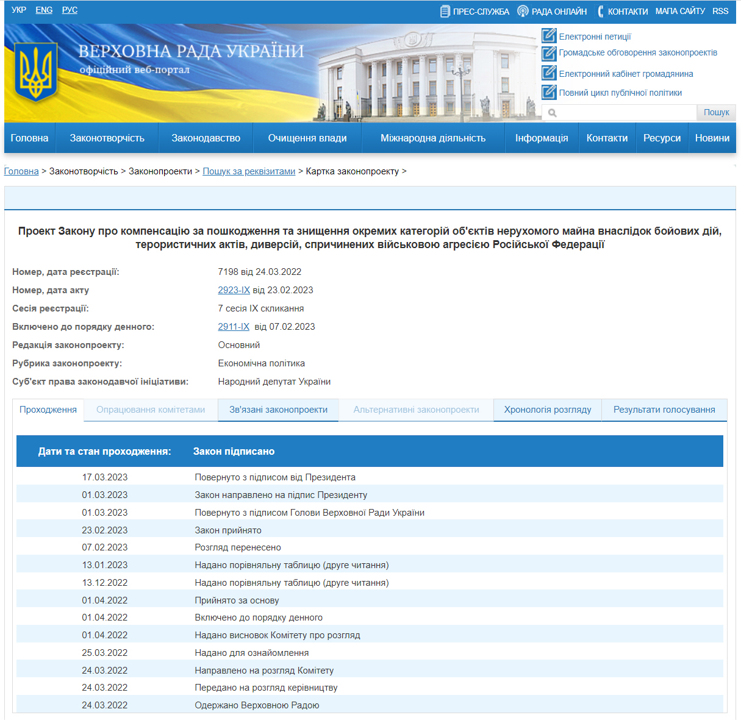Image resolution: width=741 pixels, height=726 pixels.
Task: Click the Ukrainian trident coat of arms
Action: 36,73
